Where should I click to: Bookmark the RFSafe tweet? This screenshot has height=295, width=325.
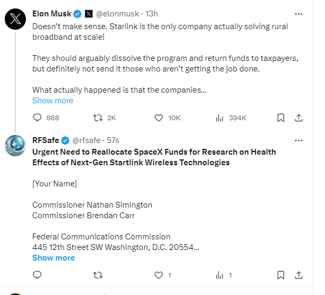[281, 275]
